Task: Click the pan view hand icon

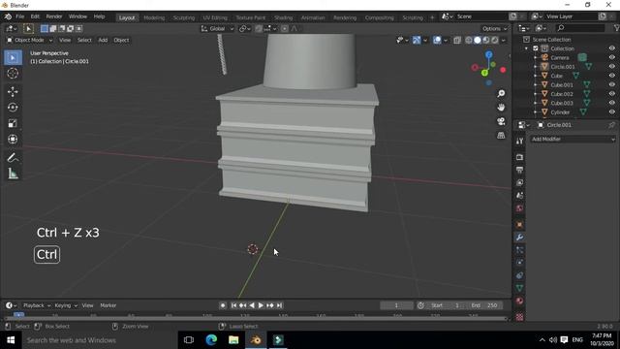Action: pyautogui.click(x=501, y=108)
